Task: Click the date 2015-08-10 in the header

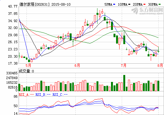Action: [x=61, y=4]
